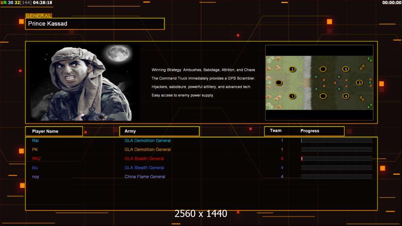Click the GENERAL label tab
This screenshot has width=402, height=226.
pyautogui.click(x=39, y=15)
